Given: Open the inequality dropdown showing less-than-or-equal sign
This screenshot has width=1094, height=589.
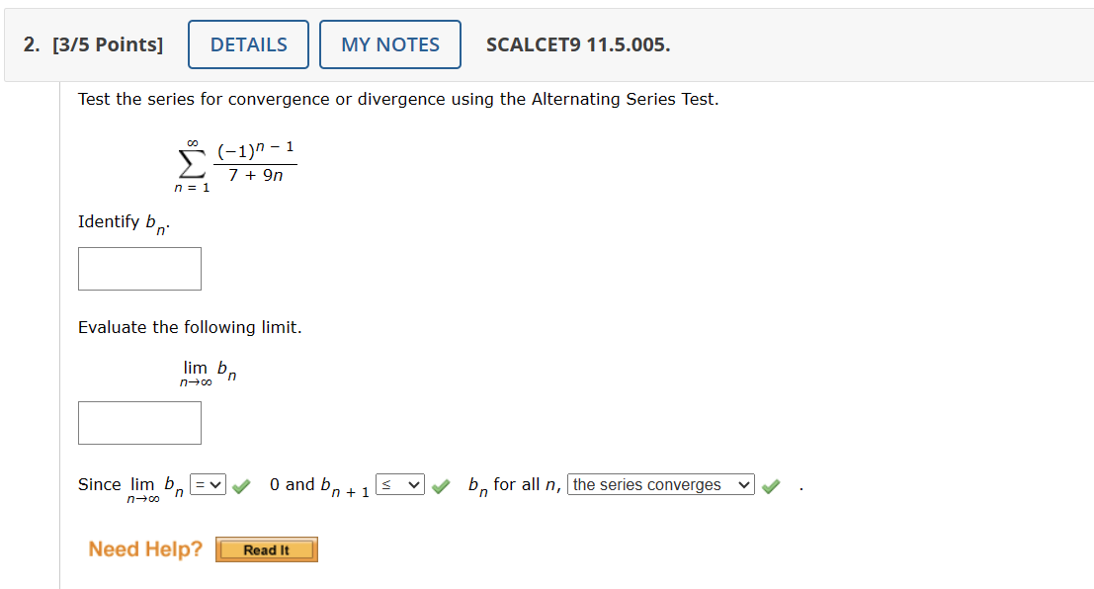Looking at the screenshot, I should tap(400, 484).
